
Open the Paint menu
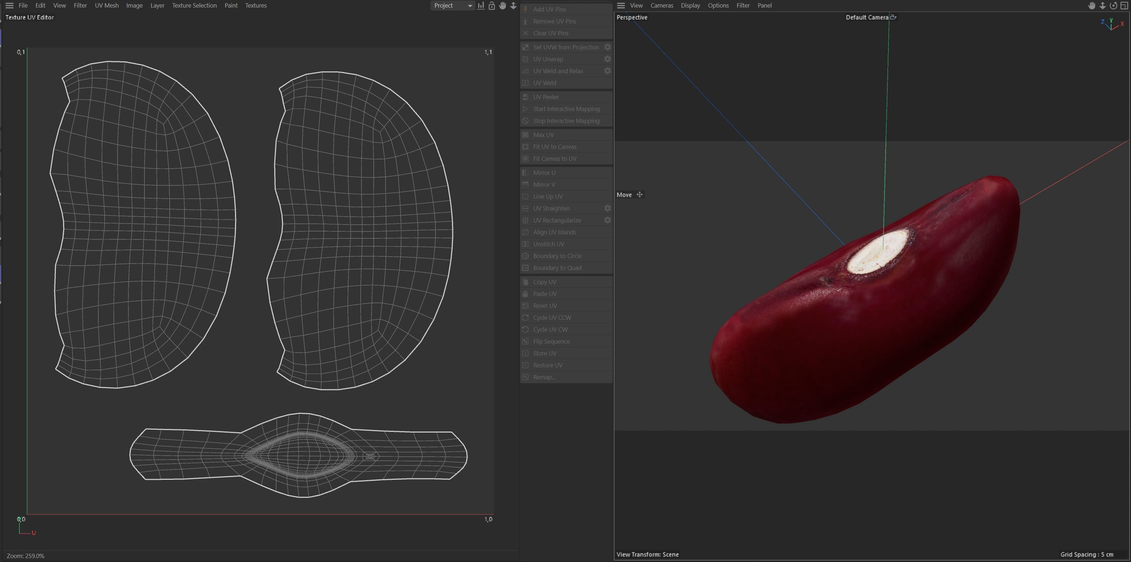[x=231, y=6]
